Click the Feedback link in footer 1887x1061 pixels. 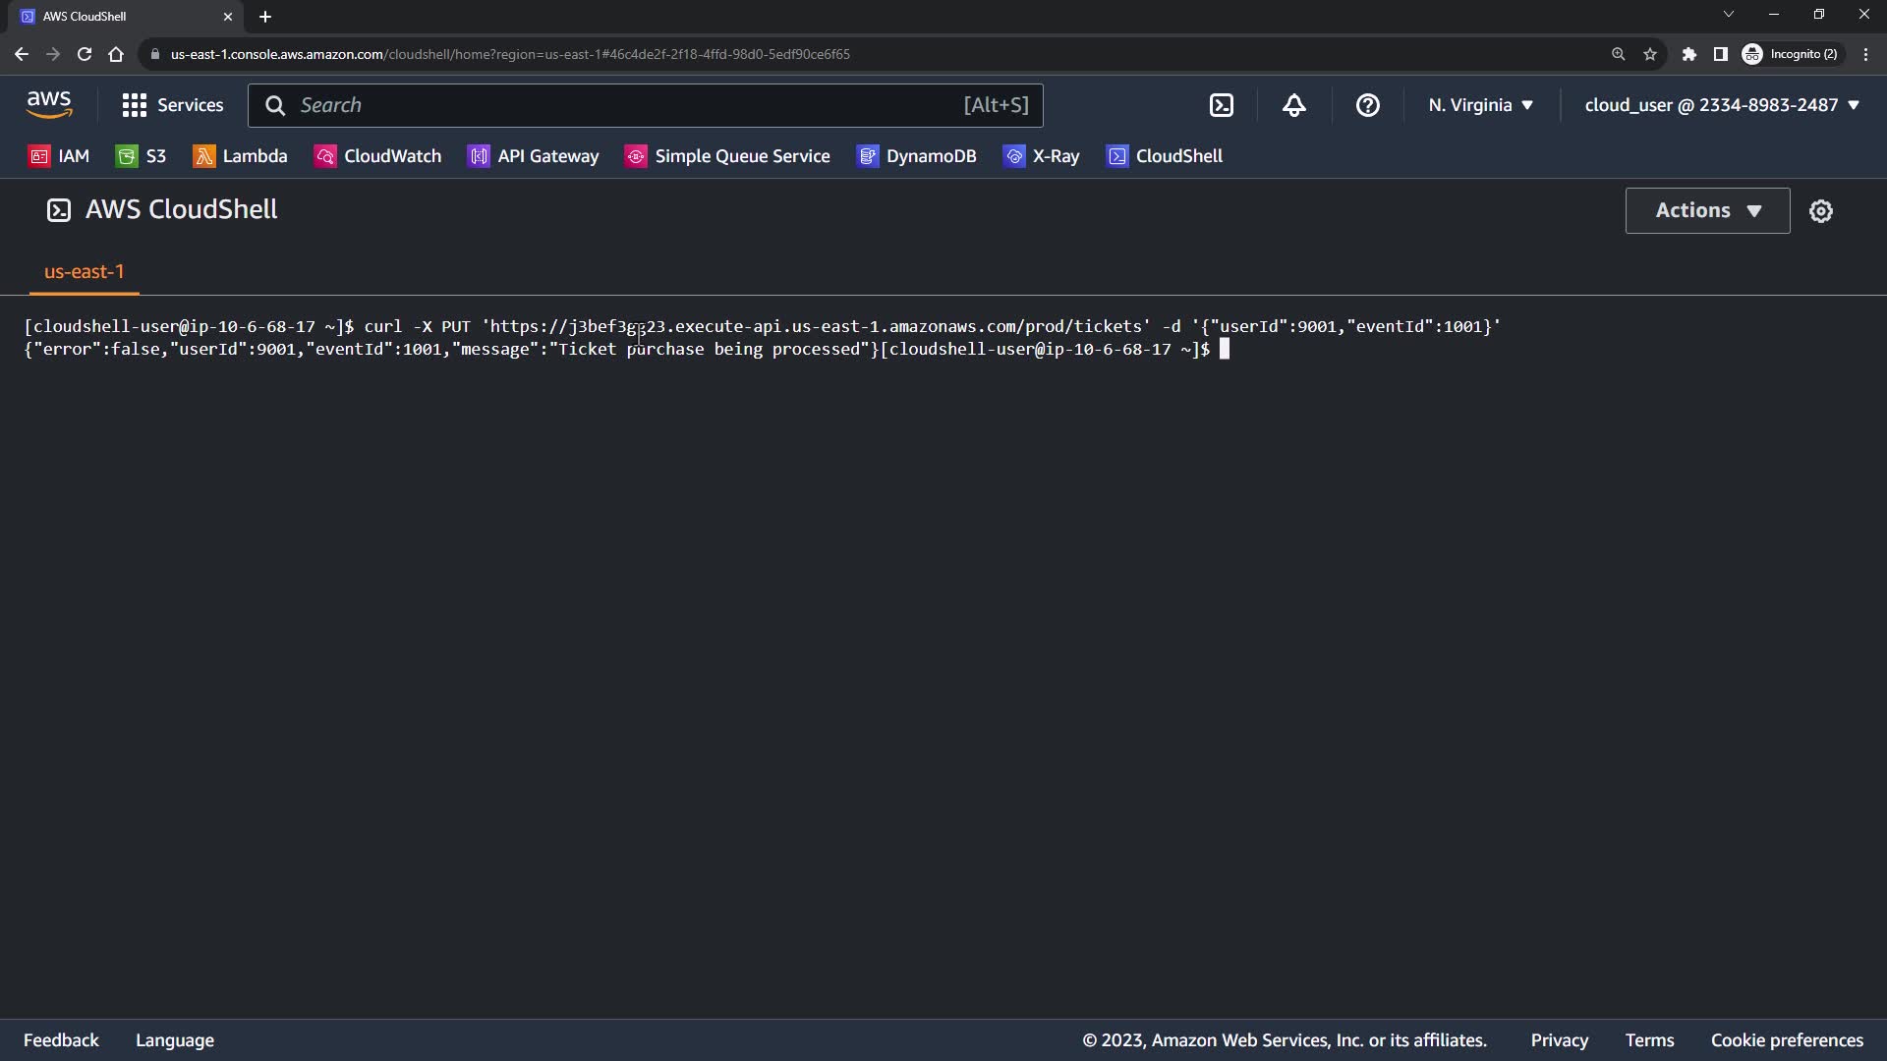[x=61, y=1040]
